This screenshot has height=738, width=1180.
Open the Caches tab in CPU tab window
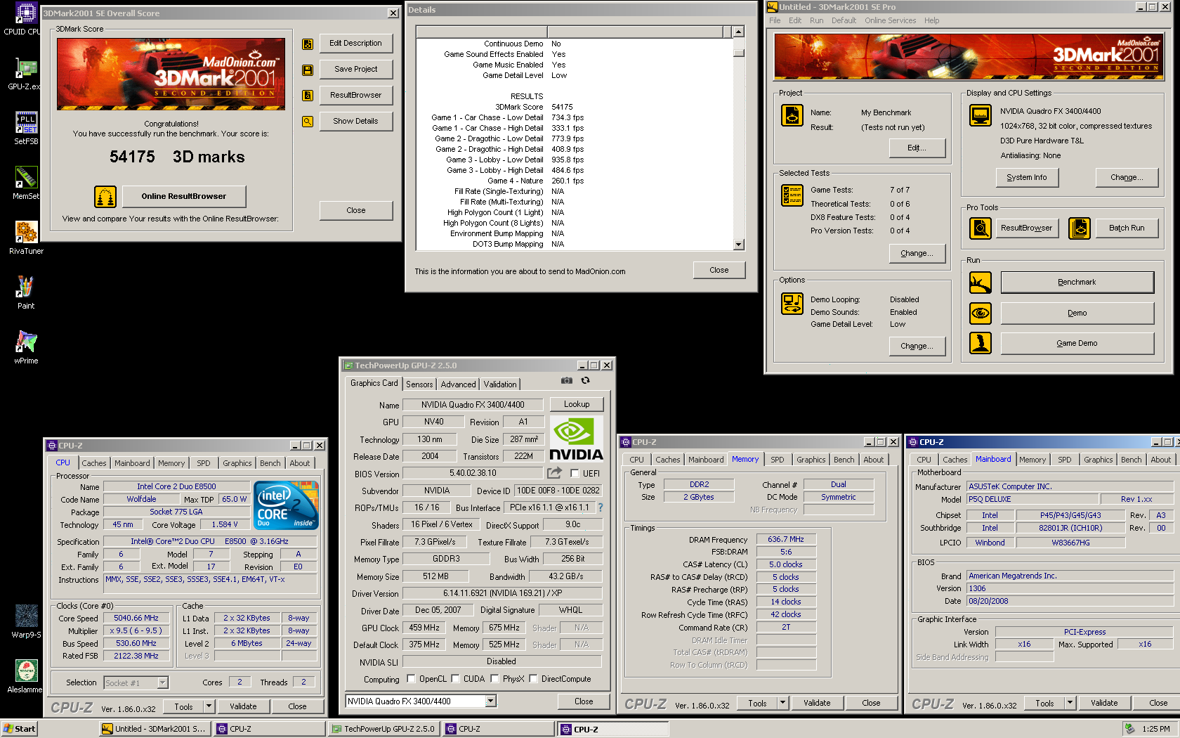pyautogui.click(x=94, y=464)
